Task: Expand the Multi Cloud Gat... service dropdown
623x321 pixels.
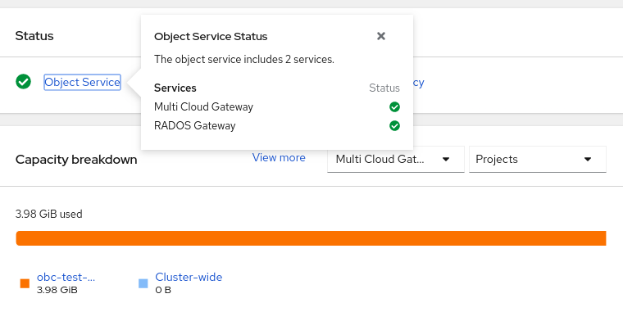Action: (396, 159)
